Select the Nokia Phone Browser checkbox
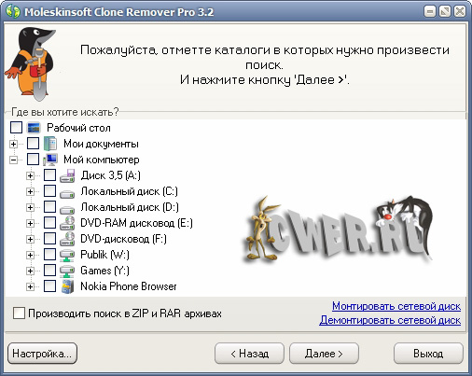472x376 pixels. point(49,286)
